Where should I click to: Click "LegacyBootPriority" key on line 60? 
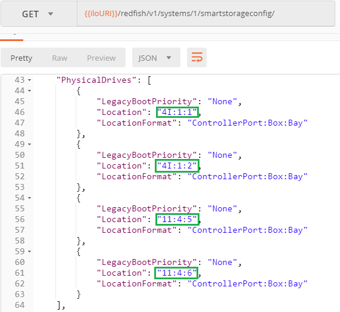147,263
